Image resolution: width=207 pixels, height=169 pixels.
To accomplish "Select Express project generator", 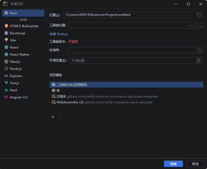I will tap(23, 76).
